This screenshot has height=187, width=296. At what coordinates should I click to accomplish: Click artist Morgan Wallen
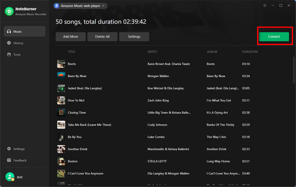158,76
